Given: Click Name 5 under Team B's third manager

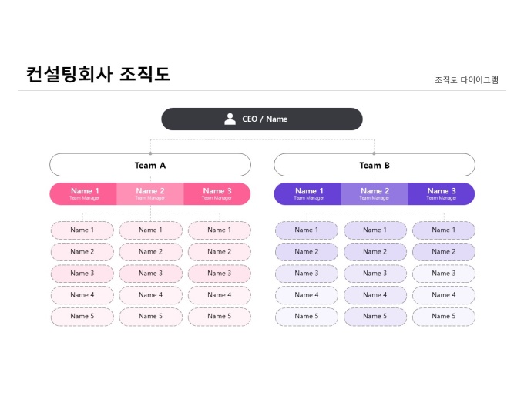Looking at the screenshot, I should (x=443, y=316).
